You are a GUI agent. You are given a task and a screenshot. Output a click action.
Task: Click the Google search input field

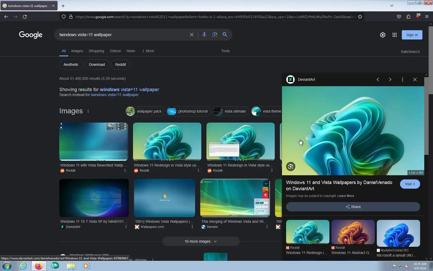[x=122, y=35]
